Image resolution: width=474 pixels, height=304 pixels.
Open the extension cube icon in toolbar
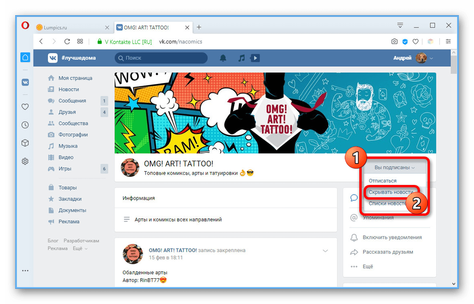[x=430, y=42]
